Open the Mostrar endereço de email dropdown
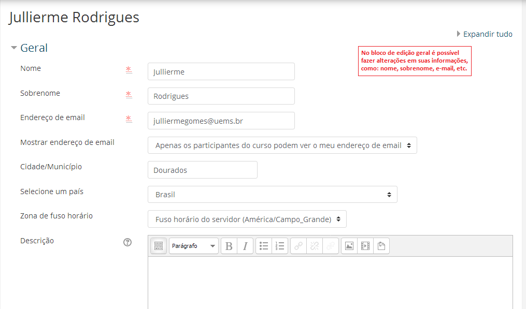526x309 pixels. click(282, 145)
